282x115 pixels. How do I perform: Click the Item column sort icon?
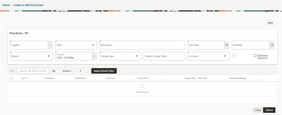pyautogui.click(x=27, y=78)
